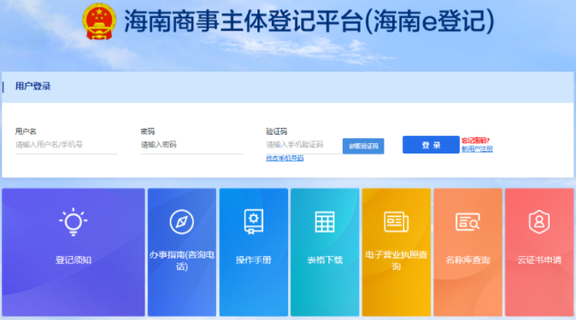Image resolution: width=576 pixels, height=320 pixels.
Task: Open the 名称库查询 search card icon
Action: [x=467, y=222]
